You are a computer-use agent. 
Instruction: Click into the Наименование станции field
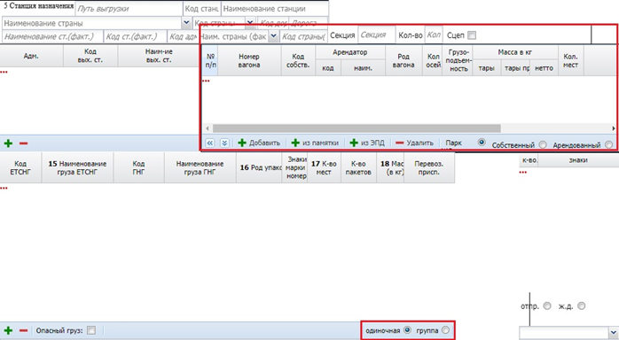click(275, 9)
